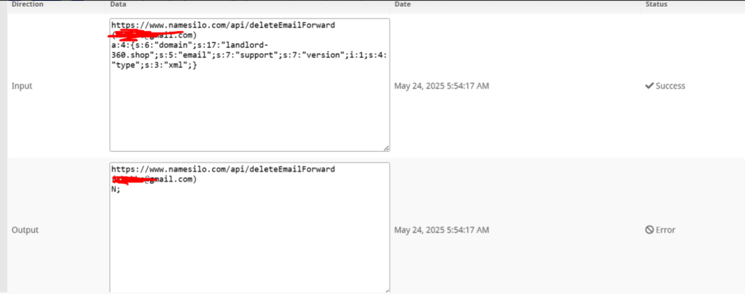This screenshot has height=294, width=745.
Task: Click the Direction column header
Action: coord(27,4)
